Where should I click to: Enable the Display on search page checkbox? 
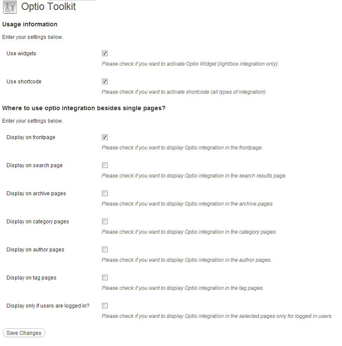coord(105,165)
